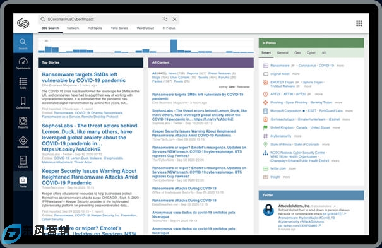Click the Silobreaker logo icon
This screenshot has width=382, height=248.
(23, 23)
